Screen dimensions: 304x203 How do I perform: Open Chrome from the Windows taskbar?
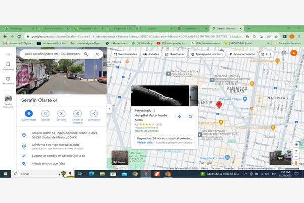[x=135, y=174]
